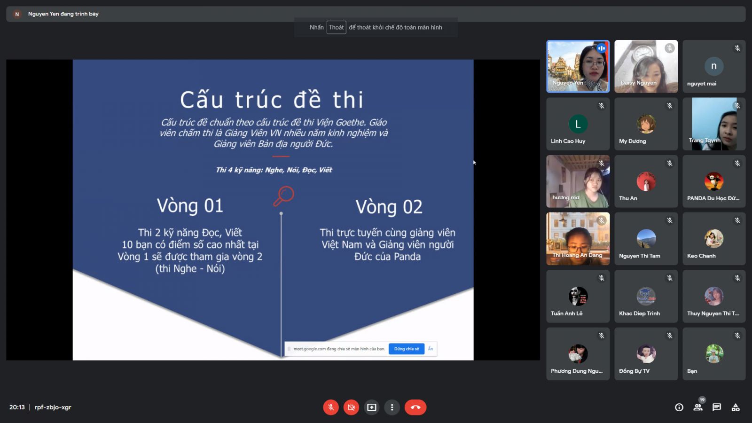
Task: Click the present screen icon
Action: click(372, 407)
